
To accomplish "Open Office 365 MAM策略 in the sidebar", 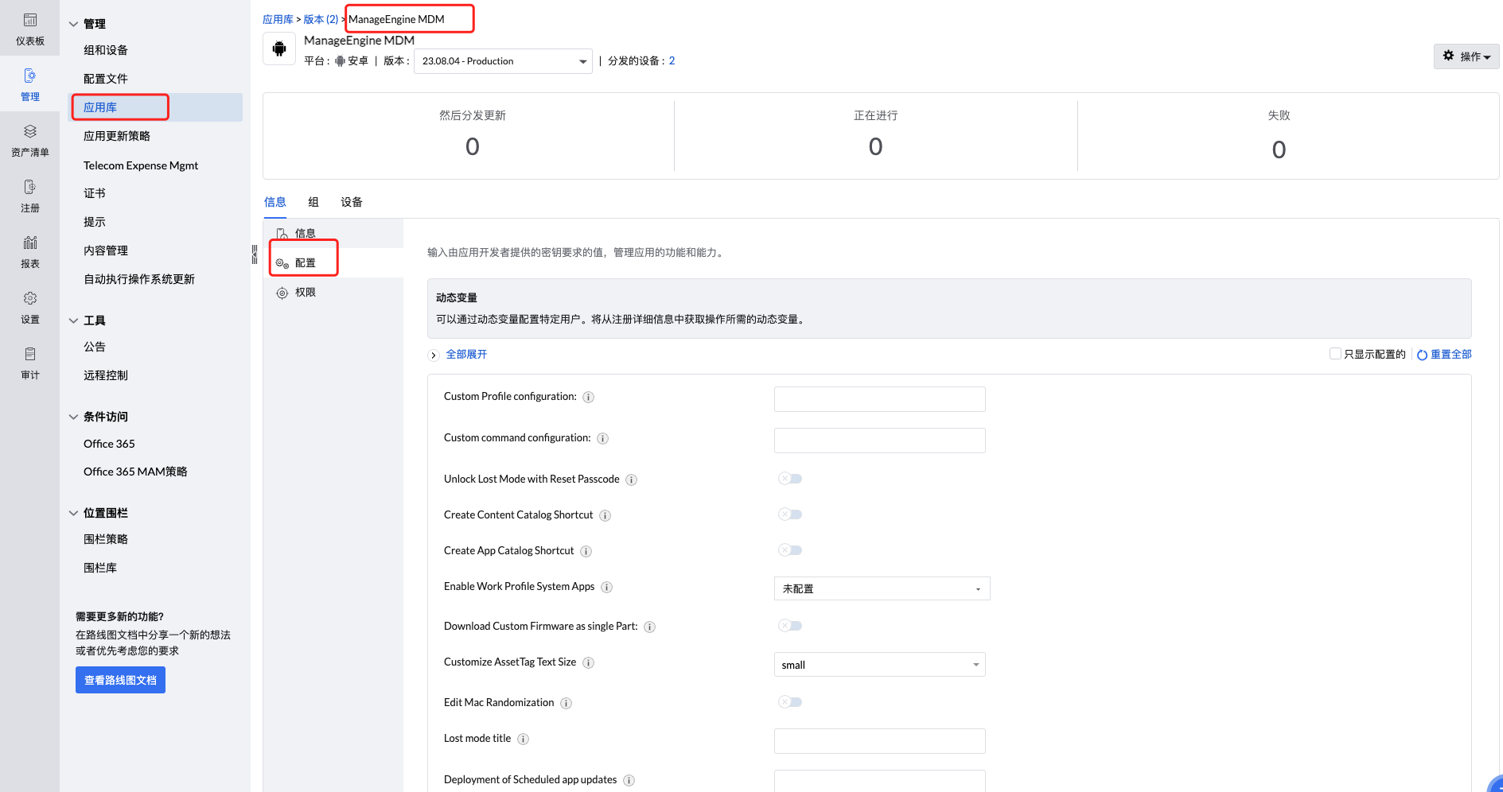I will 135,472.
